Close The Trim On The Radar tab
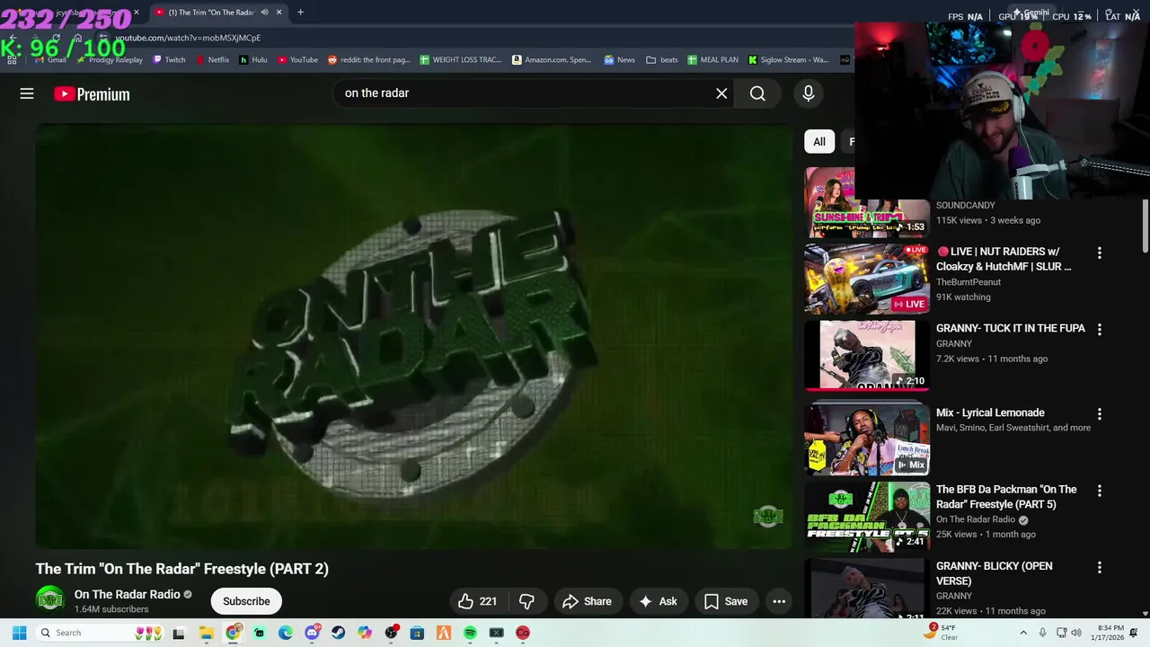1150x647 pixels. pos(279,13)
